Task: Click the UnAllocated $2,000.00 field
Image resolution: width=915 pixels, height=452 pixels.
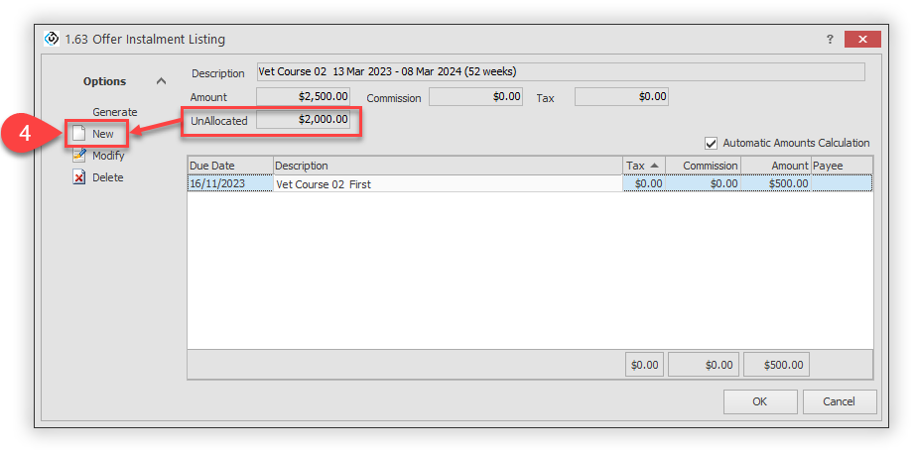Action: [x=303, y=120]
